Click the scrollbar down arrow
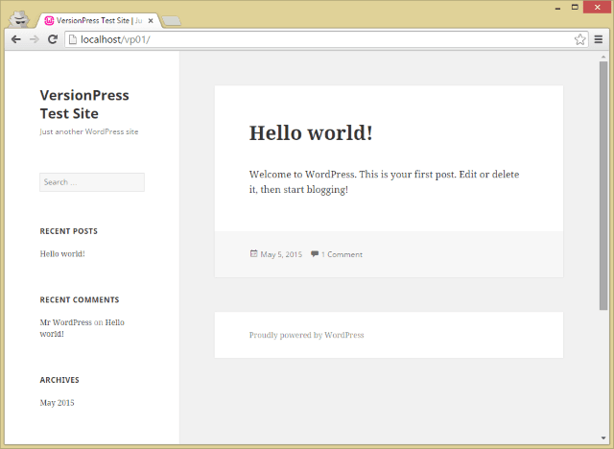The image size is (614, 449). [603, 438]
